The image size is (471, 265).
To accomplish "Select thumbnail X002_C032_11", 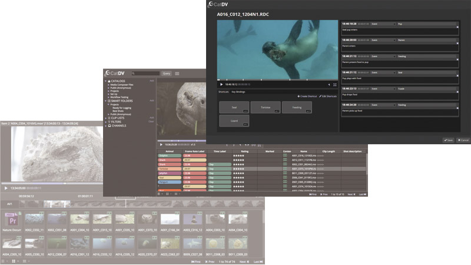I will point(34,218).
